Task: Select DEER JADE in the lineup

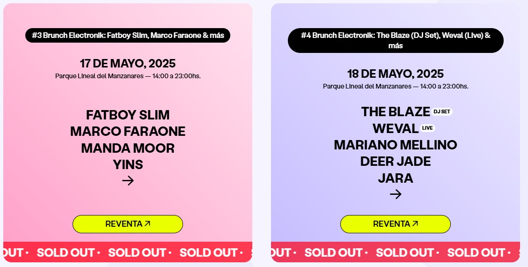Action: click(x=396, y=162)
